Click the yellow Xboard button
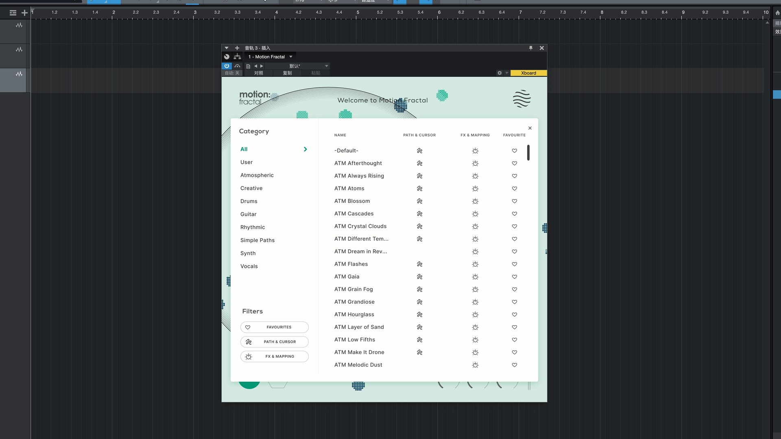This screenshot has height=439, width=781. coord(528,73)
